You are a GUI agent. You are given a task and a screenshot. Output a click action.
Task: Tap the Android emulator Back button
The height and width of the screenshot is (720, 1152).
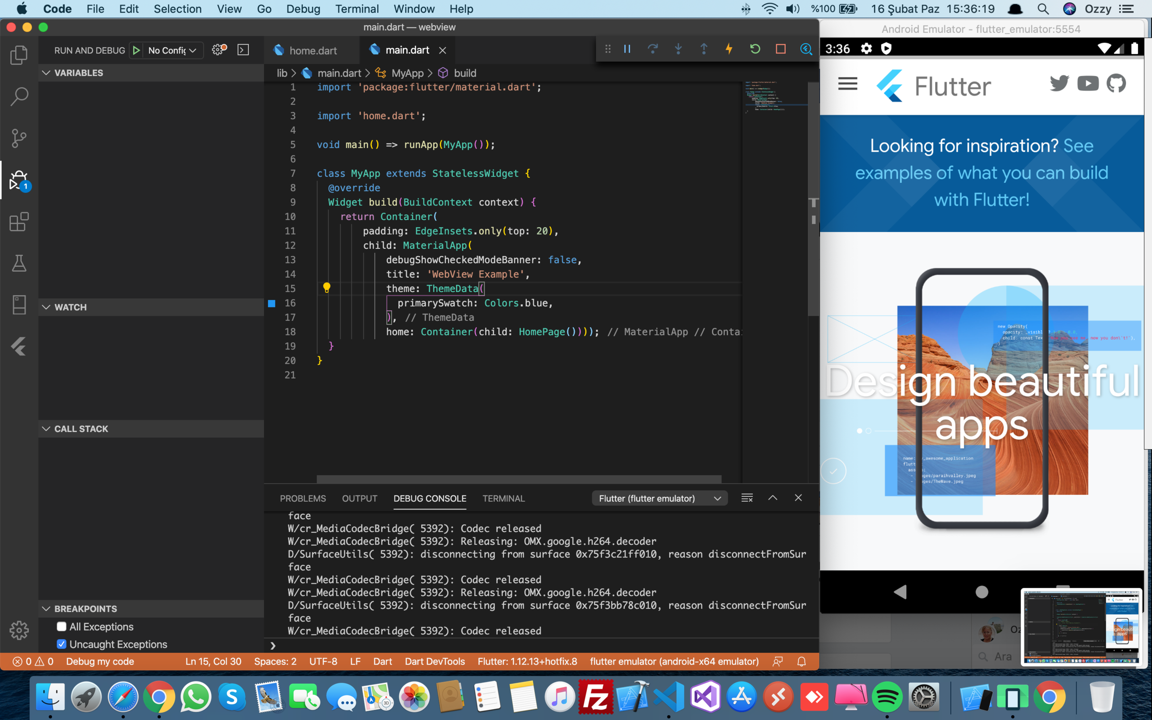click(x=900, y=592)
